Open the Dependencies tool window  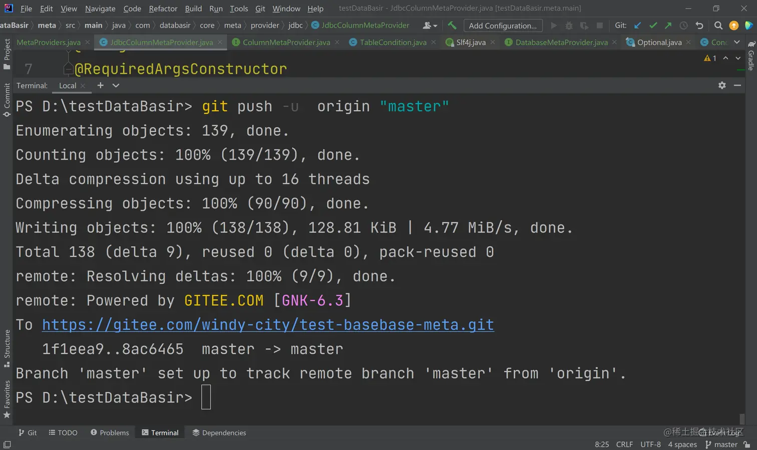219,432
